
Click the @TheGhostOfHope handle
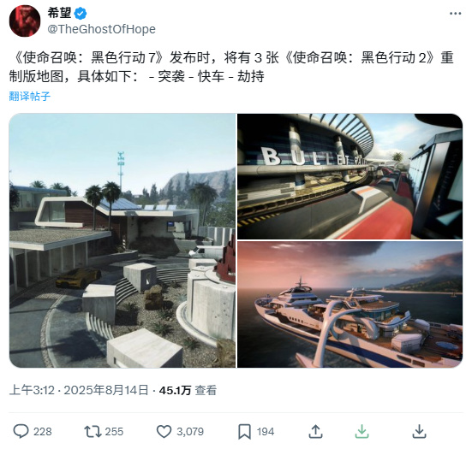pyautogui.click(x=101, y=29)
